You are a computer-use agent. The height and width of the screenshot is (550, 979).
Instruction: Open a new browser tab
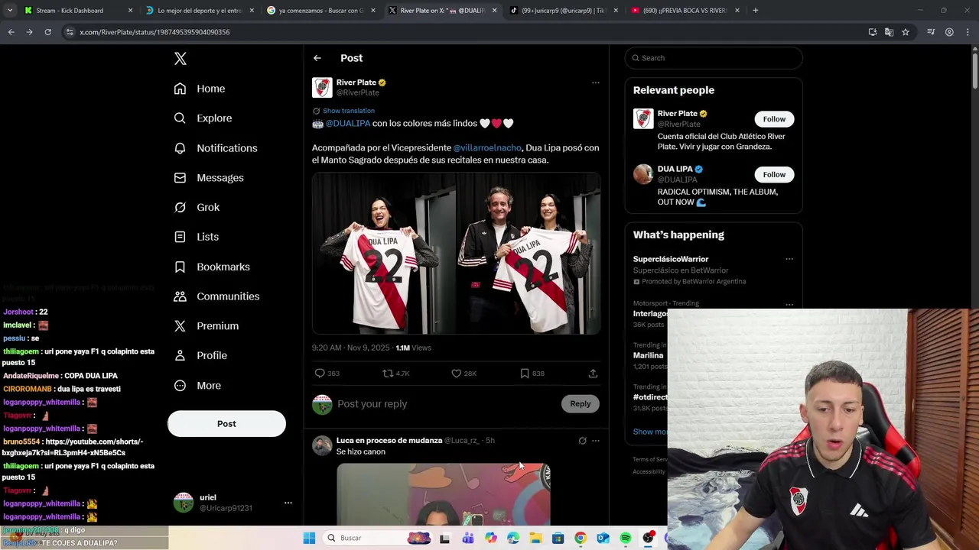pos(756,11)
